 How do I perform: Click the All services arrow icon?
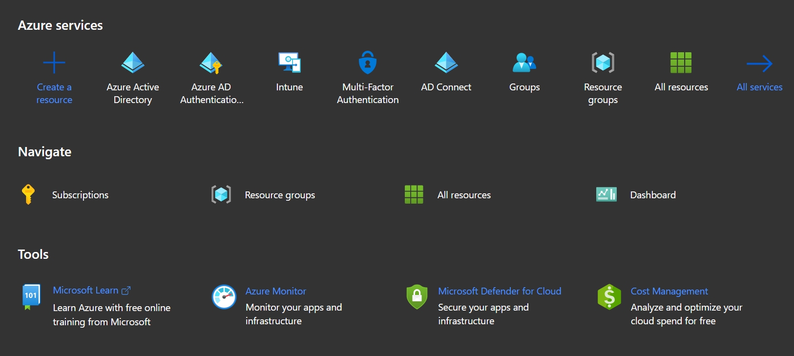pyautogui.click(x=759, y=63)
